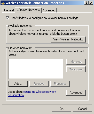Click inside the empty preferred networks list
This screenshot has height=114, width=94.
[x=36, y=69]
